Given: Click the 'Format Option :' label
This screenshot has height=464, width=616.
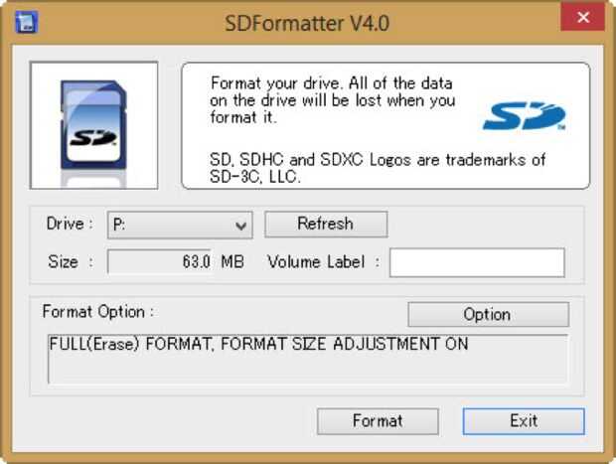Looking at the screenshot, I should pyautogui.click(x=98, y=312).
